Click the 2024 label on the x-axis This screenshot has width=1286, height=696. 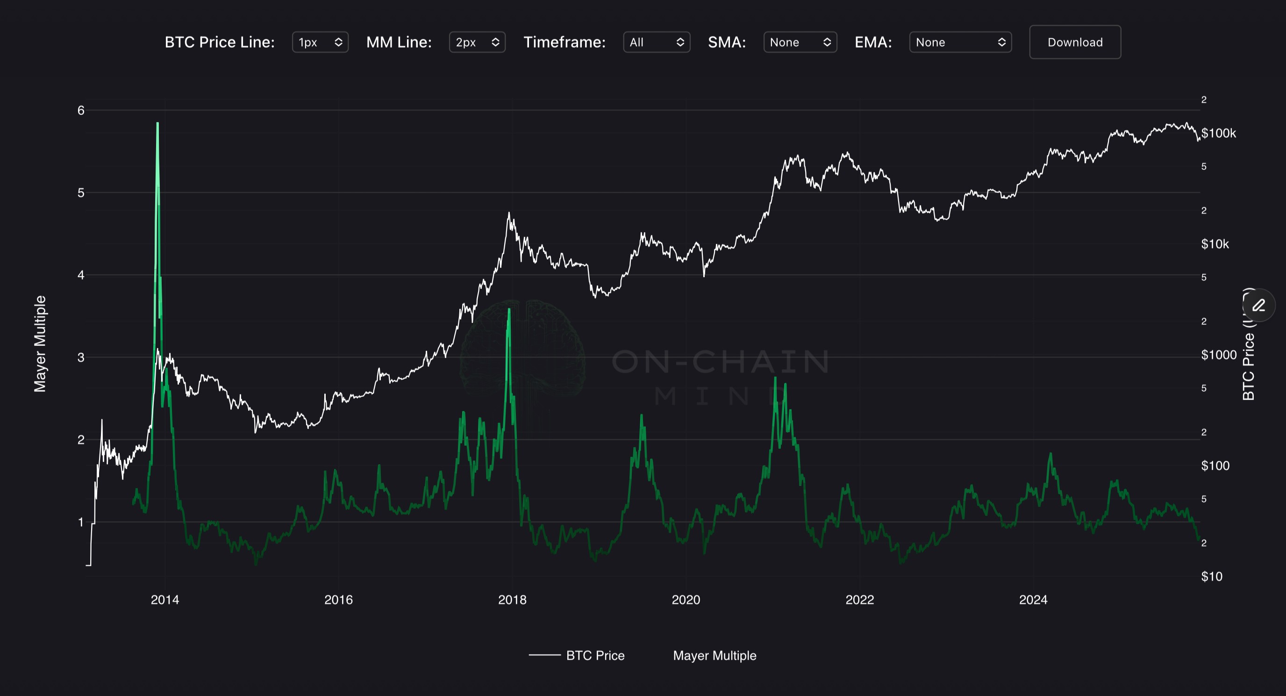click(1033, 600)
